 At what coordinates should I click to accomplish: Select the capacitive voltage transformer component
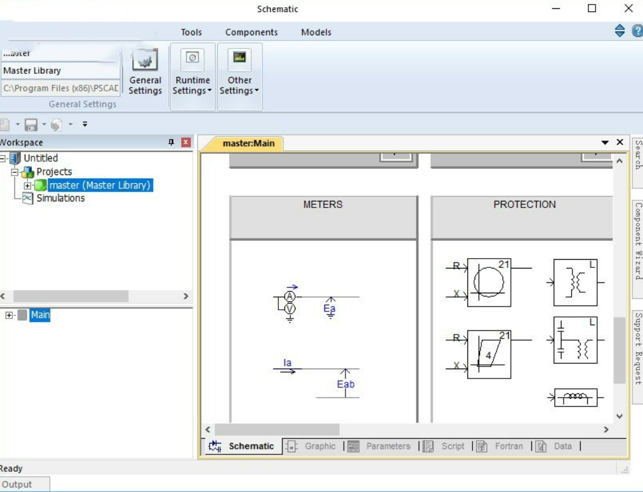(575, 340)
